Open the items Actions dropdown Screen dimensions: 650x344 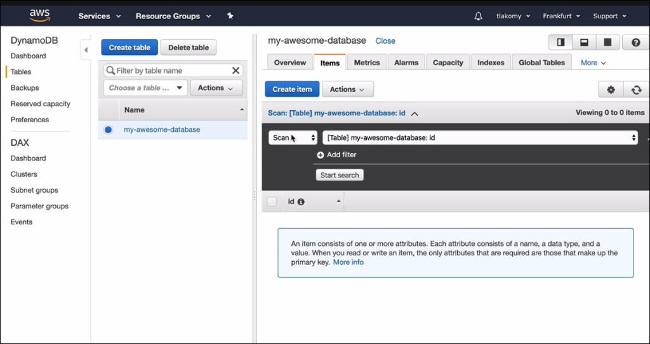347,89
